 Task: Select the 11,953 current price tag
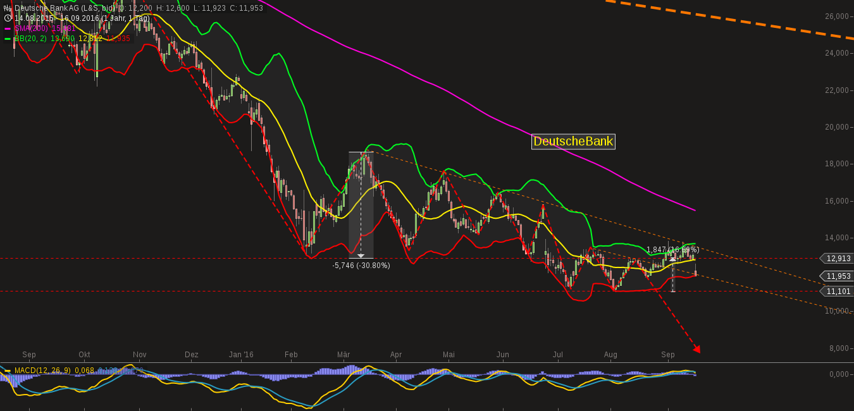[836, 276]
